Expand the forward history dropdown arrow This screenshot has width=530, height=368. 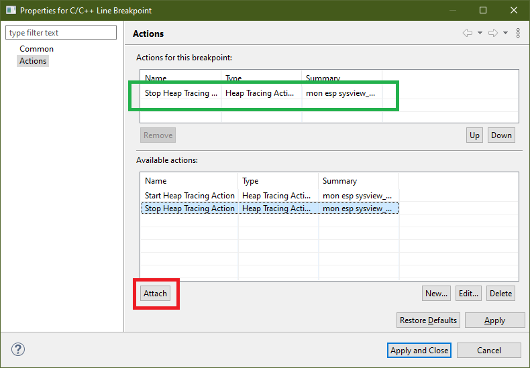click(x=505, y=34)
